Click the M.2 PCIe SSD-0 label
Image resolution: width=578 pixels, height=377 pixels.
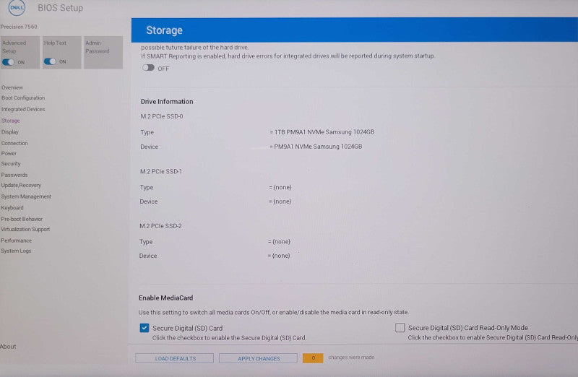pos(161,116)
